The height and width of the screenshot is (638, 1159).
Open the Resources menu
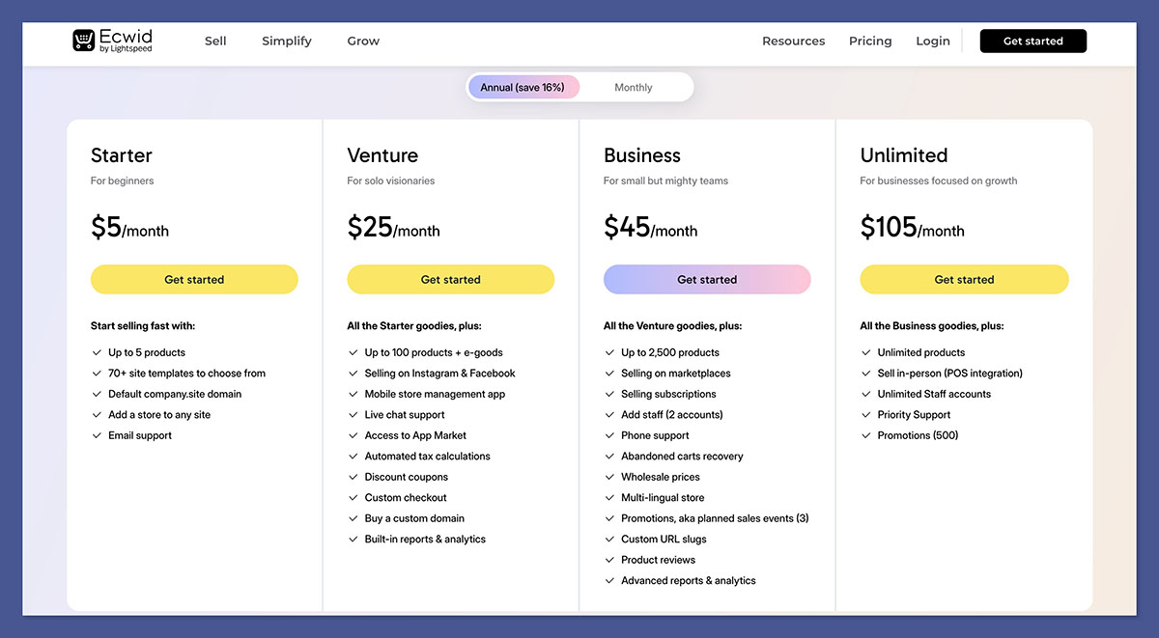click(x=793, y=41)
